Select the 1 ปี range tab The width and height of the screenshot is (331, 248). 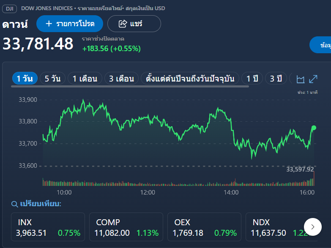point(252,79)
